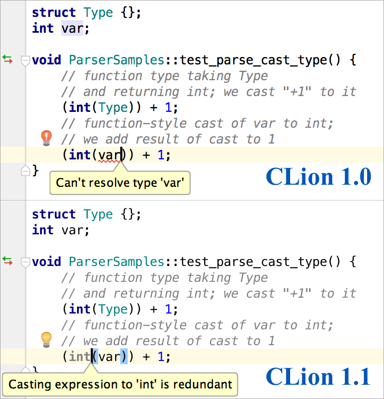Click the highlighted 'var' inside parentheses in CLion 1.1 pane

tap(109, 356)
